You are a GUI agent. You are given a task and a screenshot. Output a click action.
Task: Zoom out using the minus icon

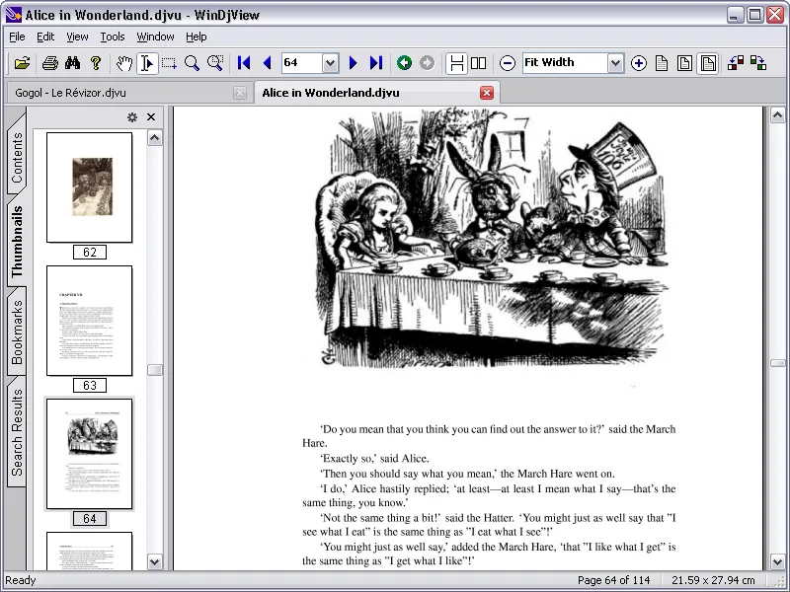(507, 64)
